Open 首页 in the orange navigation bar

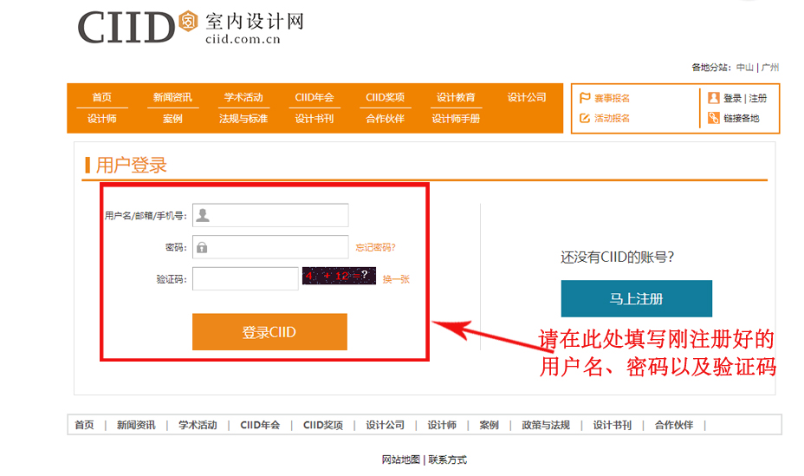click(101, 97)
